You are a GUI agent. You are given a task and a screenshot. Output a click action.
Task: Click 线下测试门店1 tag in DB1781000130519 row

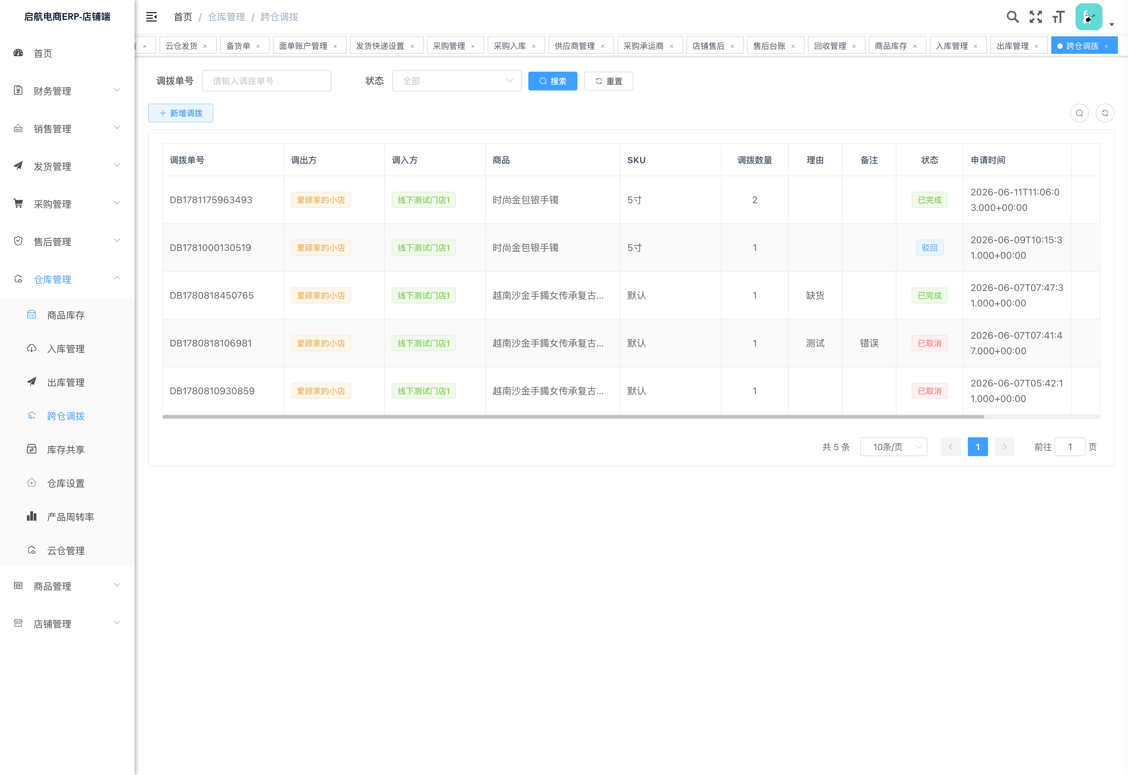[x=424, y=248]
